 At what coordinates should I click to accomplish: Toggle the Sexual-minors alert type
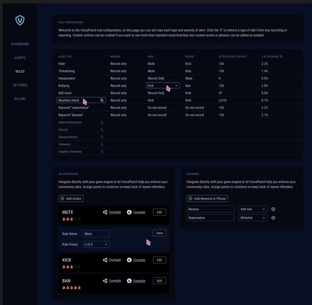click(x=102, y=137)
